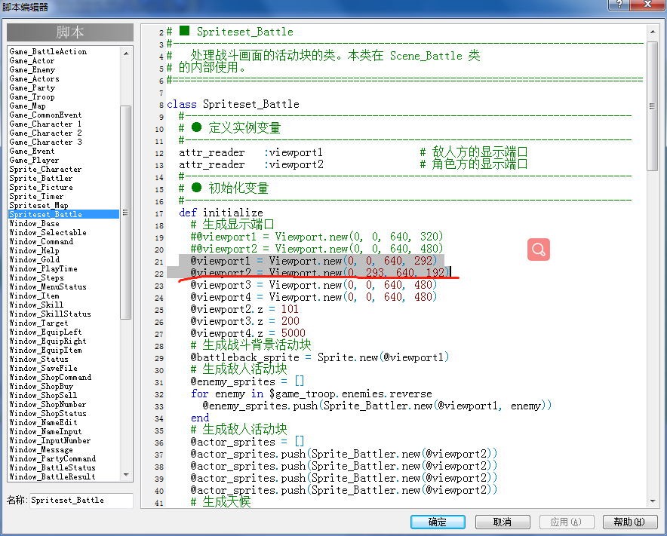Click the 取消 button
Screen dimensions: 667x536
pos(503,522)
